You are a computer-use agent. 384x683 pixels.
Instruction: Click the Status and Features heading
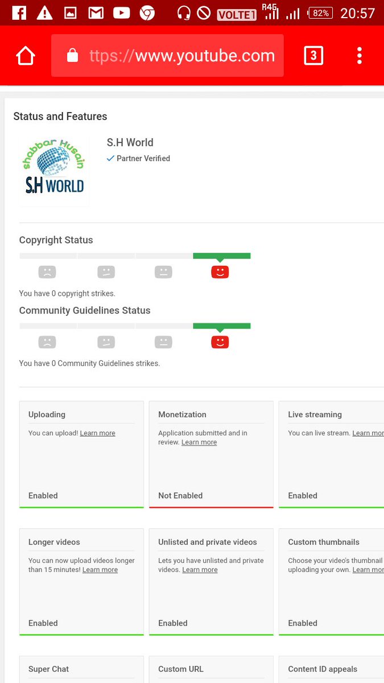tap(60, 116)
